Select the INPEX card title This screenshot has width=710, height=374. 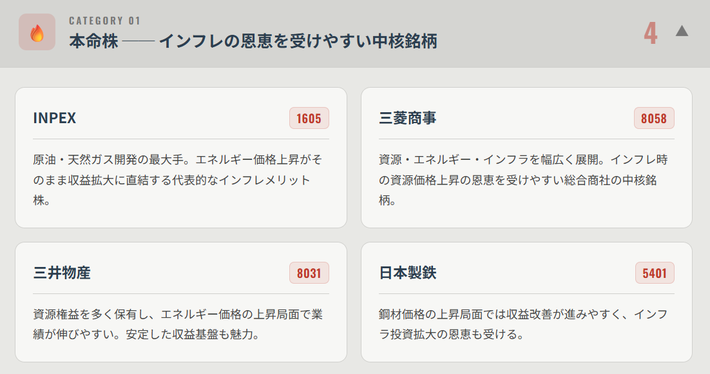55,118
